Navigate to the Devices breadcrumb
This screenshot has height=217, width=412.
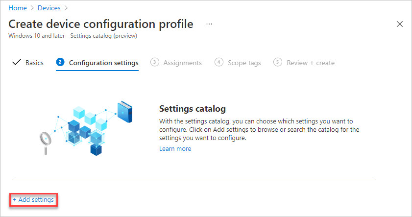(x=49, y=8)
